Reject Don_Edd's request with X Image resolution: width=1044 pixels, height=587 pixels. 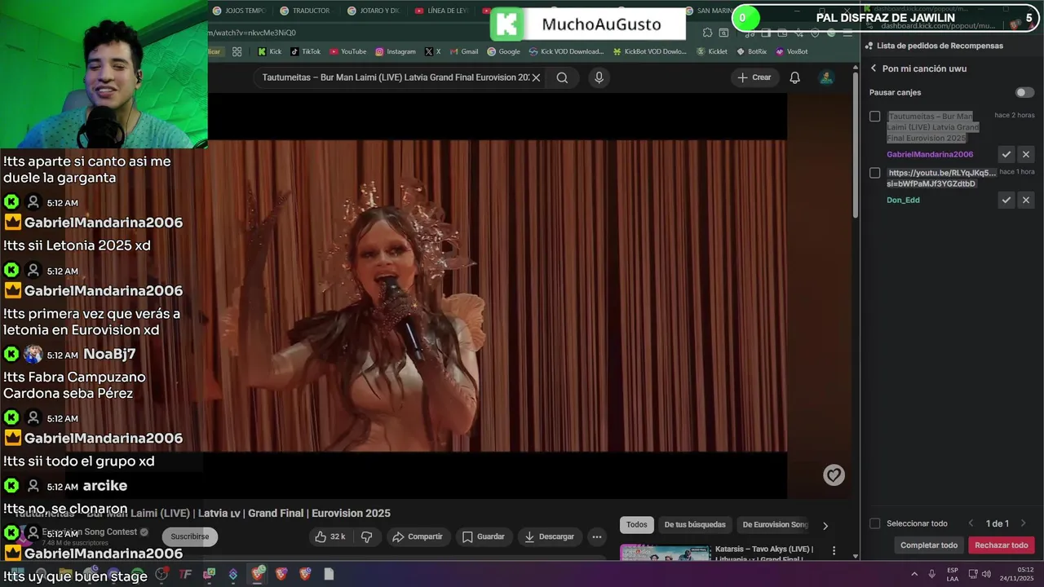tap(1026, 200)
